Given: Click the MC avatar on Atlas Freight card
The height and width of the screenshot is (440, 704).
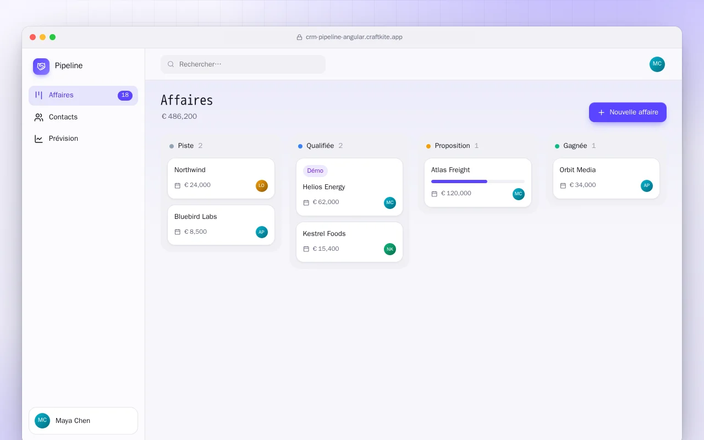Looking at the screenshot, I should point(519,194).
